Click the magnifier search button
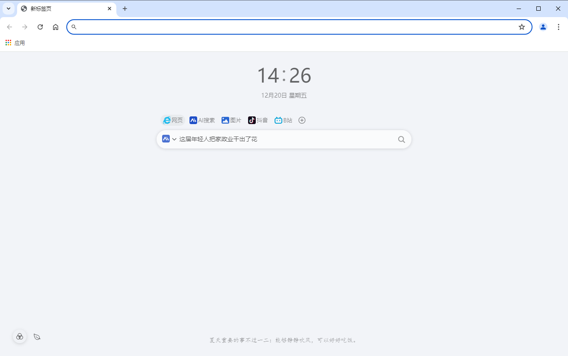Image resolution: width=568 pixels, height=356 pixels. click(402, 139)
